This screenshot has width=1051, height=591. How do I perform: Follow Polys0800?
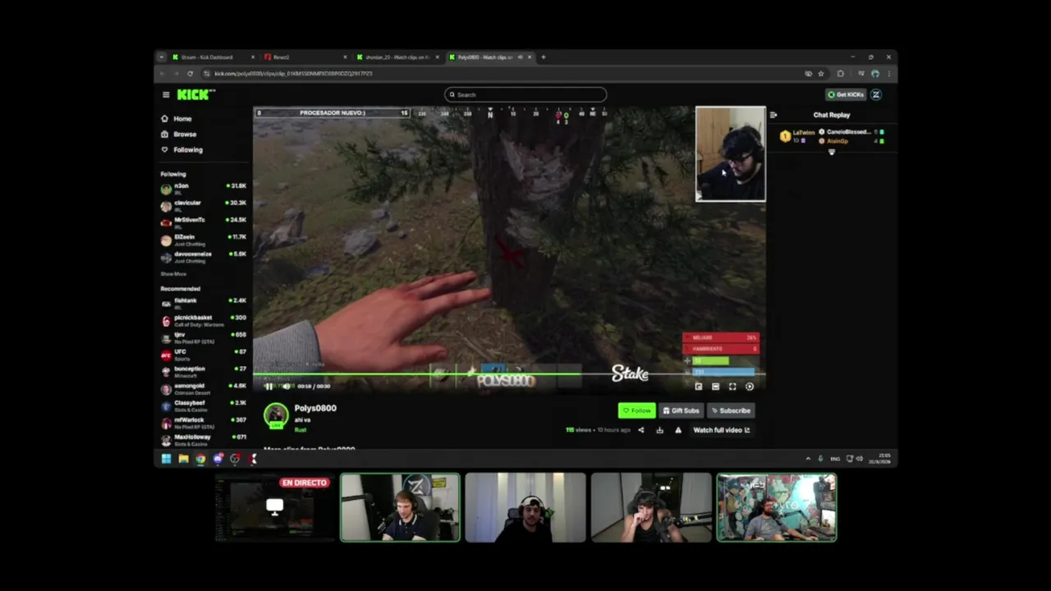[x=636, y=410]
